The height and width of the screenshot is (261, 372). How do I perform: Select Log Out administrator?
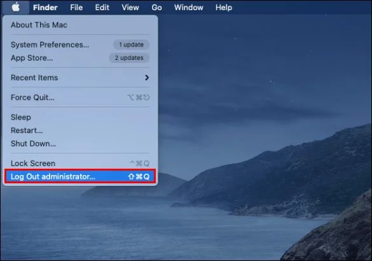click(x=80, y=176)
